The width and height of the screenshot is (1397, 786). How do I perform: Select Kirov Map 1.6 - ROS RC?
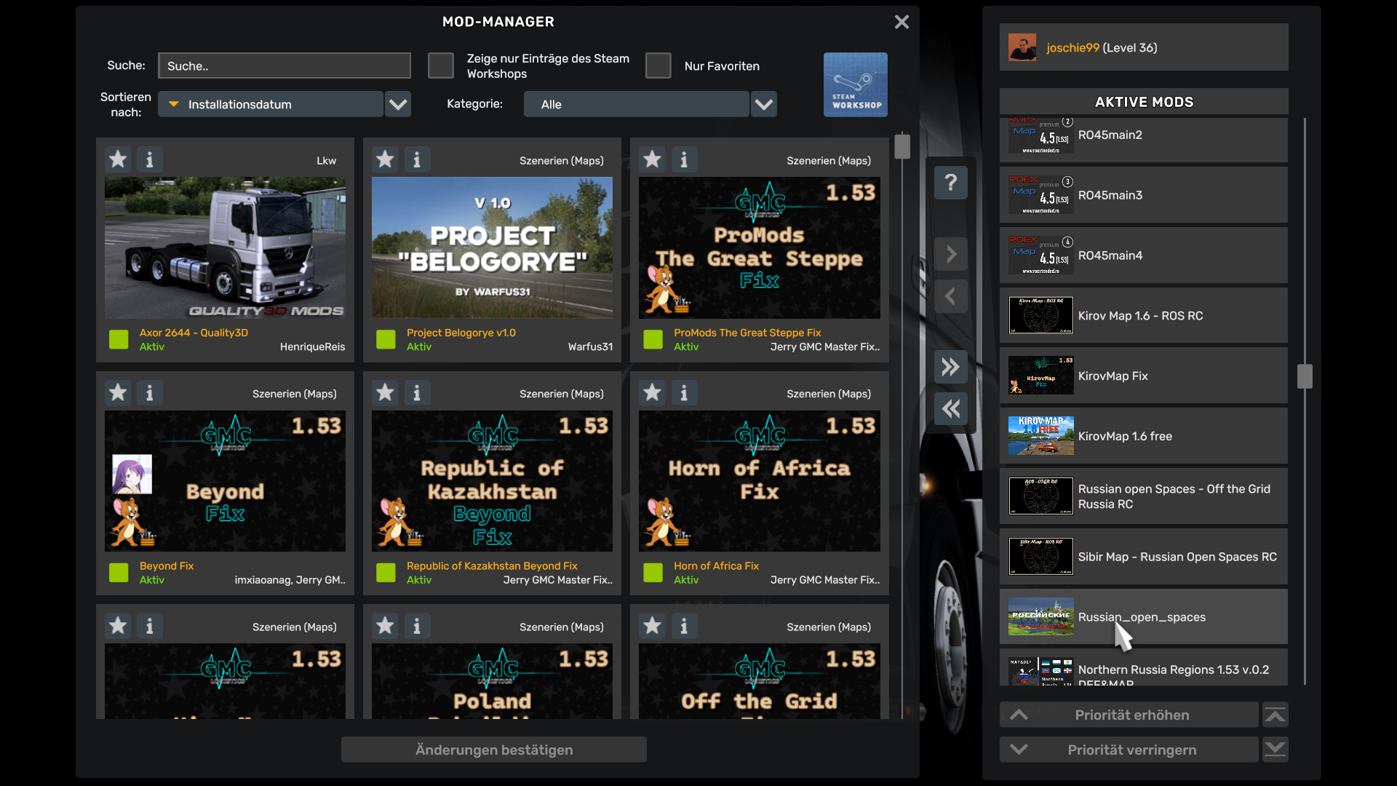tap(1144, 315)
